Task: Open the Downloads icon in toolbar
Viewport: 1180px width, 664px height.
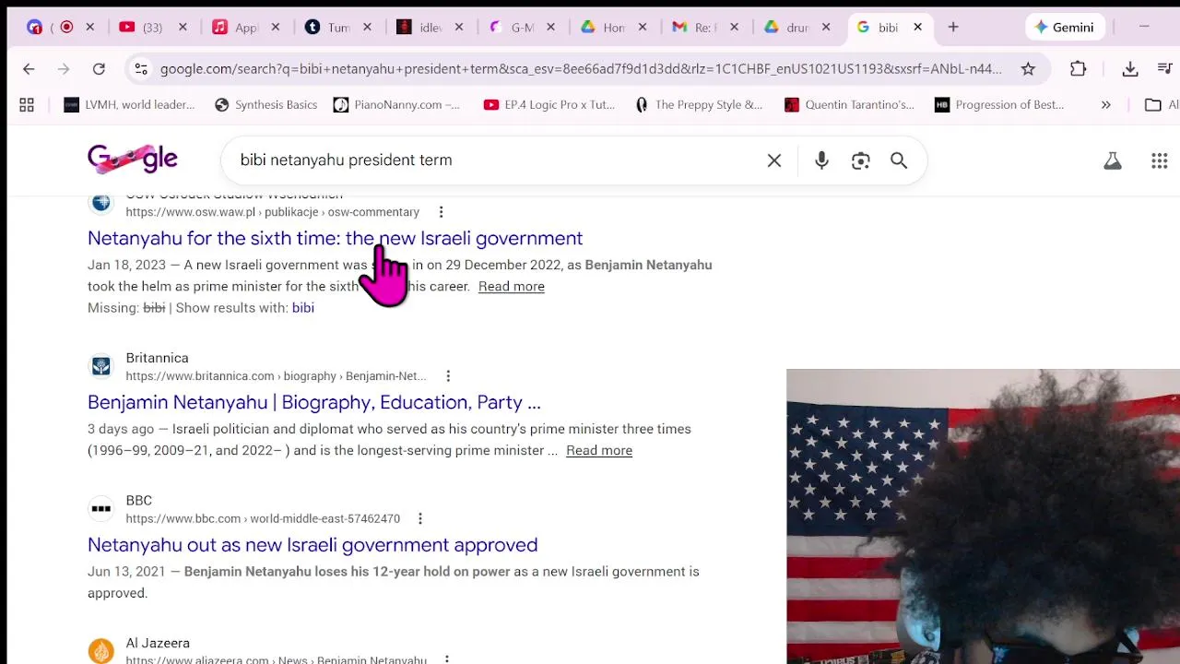Action: pos(1130,68)
